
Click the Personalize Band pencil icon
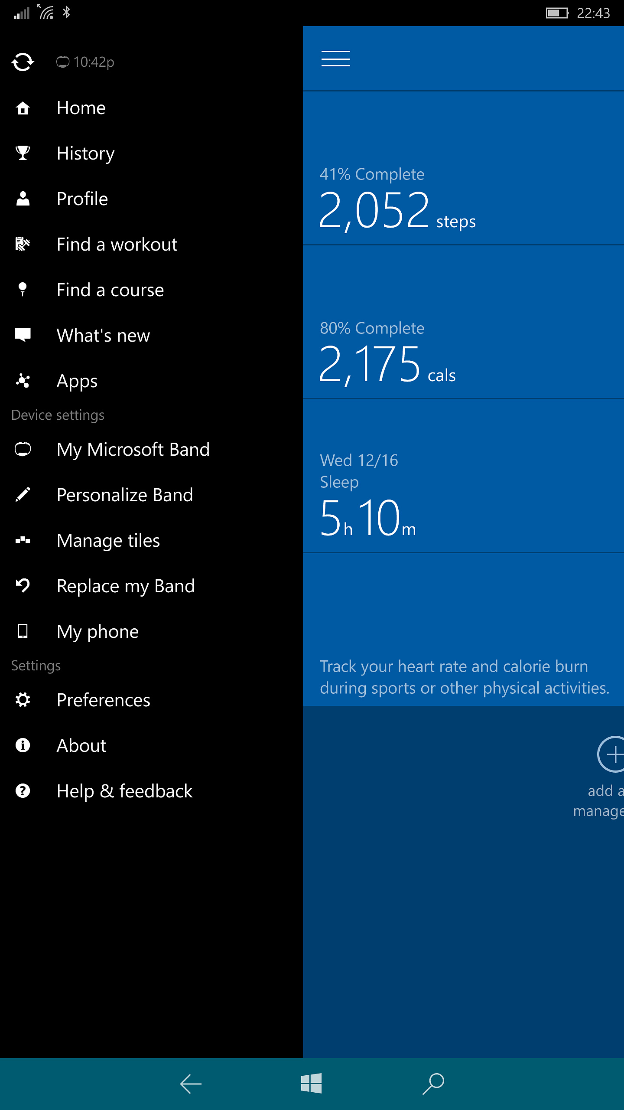[x=23, y=495]
